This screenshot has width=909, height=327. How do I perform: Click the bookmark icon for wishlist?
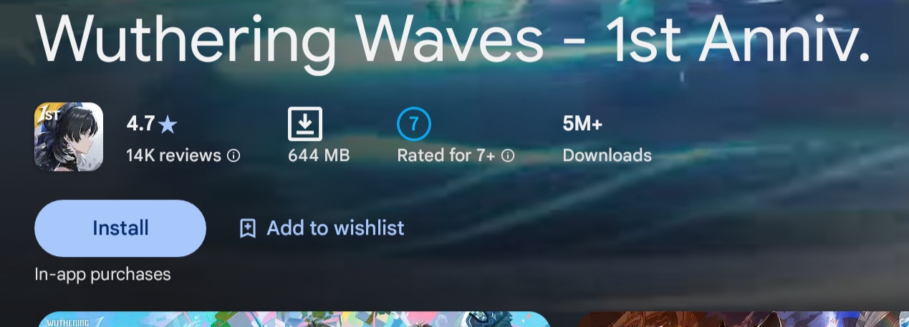(x=248, y=228)
